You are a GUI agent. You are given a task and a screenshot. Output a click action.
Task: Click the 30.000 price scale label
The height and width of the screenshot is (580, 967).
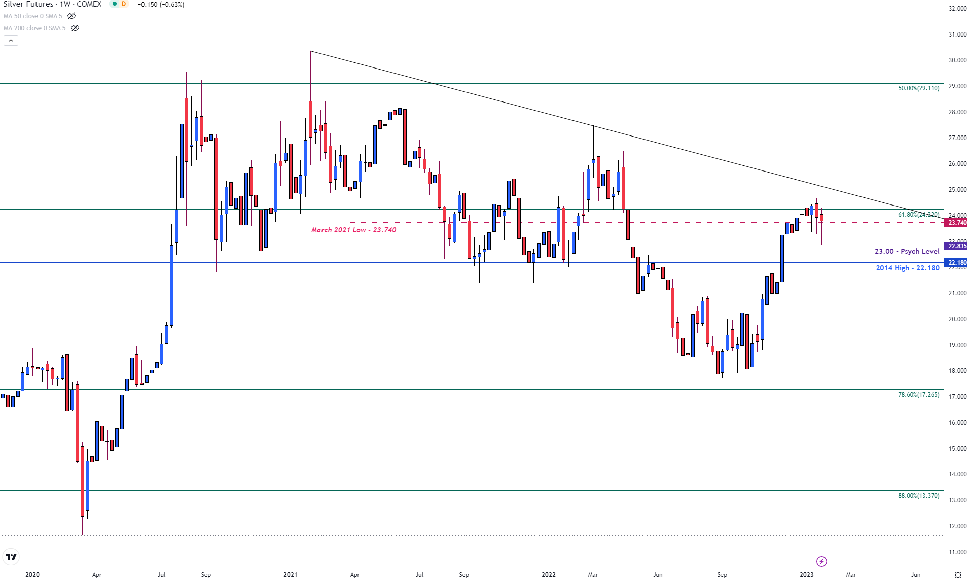tap(957, 60)
